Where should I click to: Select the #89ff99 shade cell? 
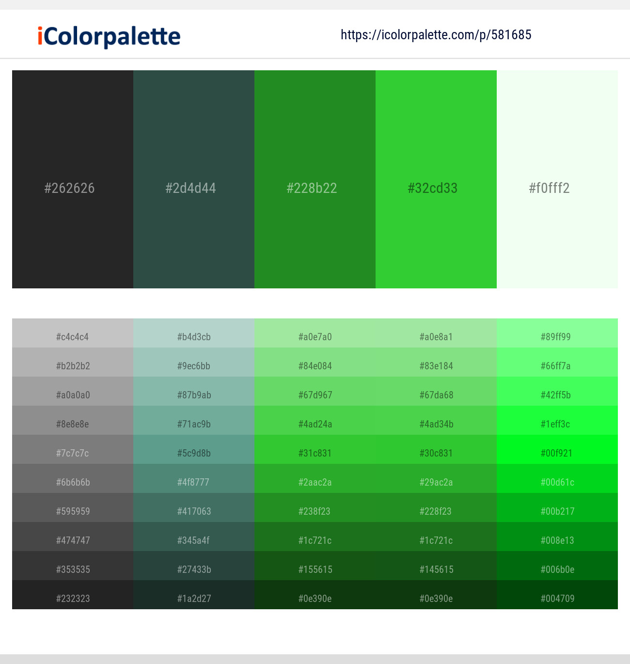pos(557,337)
